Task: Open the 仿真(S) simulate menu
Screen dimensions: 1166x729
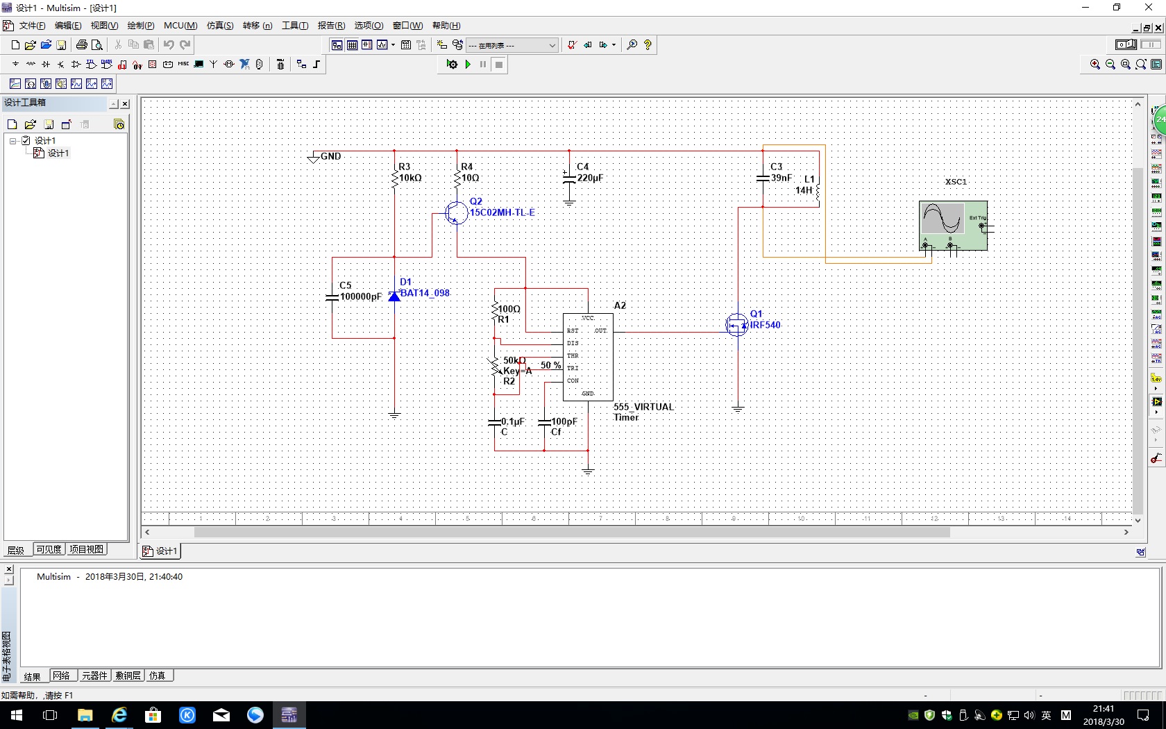Action: [219, 26]
